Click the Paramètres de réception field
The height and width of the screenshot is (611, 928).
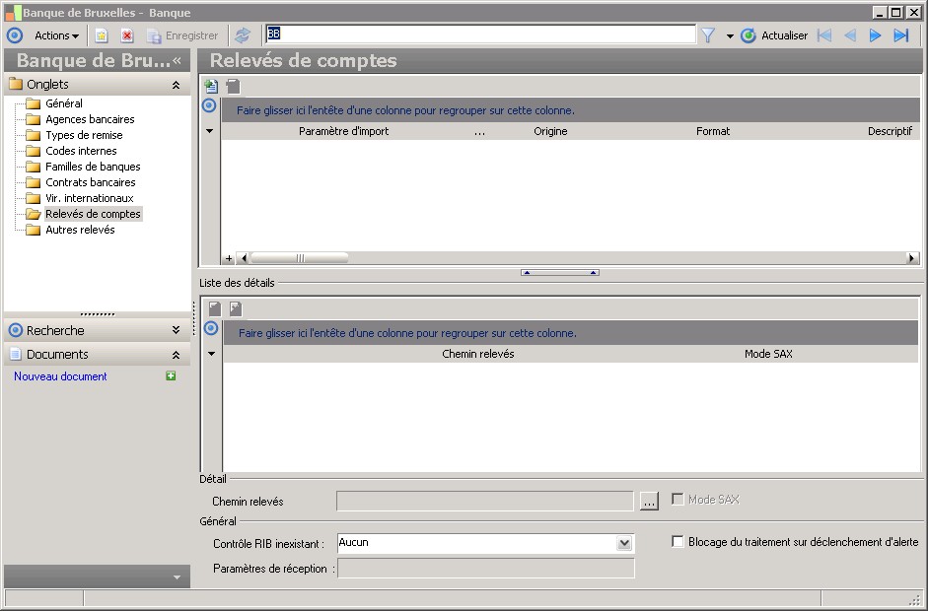485,569
